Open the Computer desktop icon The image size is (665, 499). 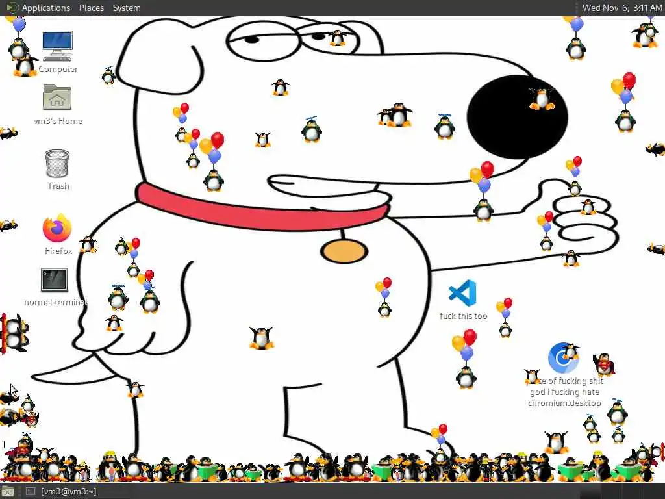[x=57, y=46]
